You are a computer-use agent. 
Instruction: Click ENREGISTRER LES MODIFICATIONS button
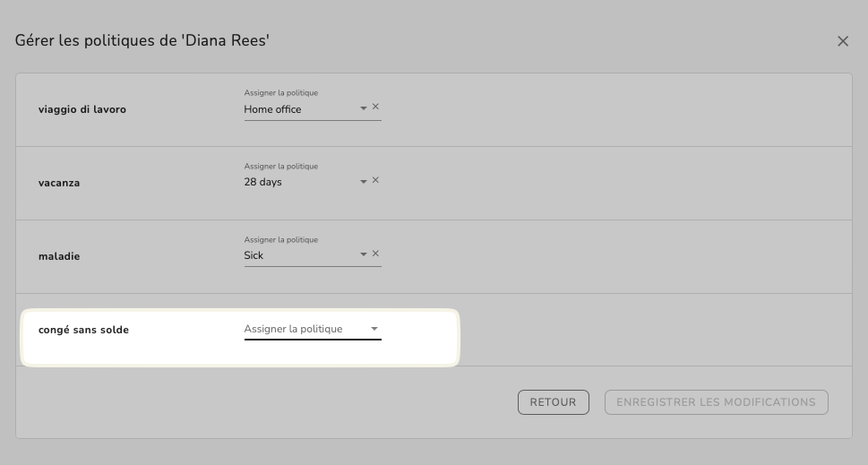pos(717,402)
